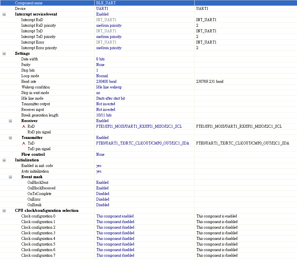Toggle Clock configuration 7 component disabled
The width and height of the screenshot is (297, 261).
115,255
